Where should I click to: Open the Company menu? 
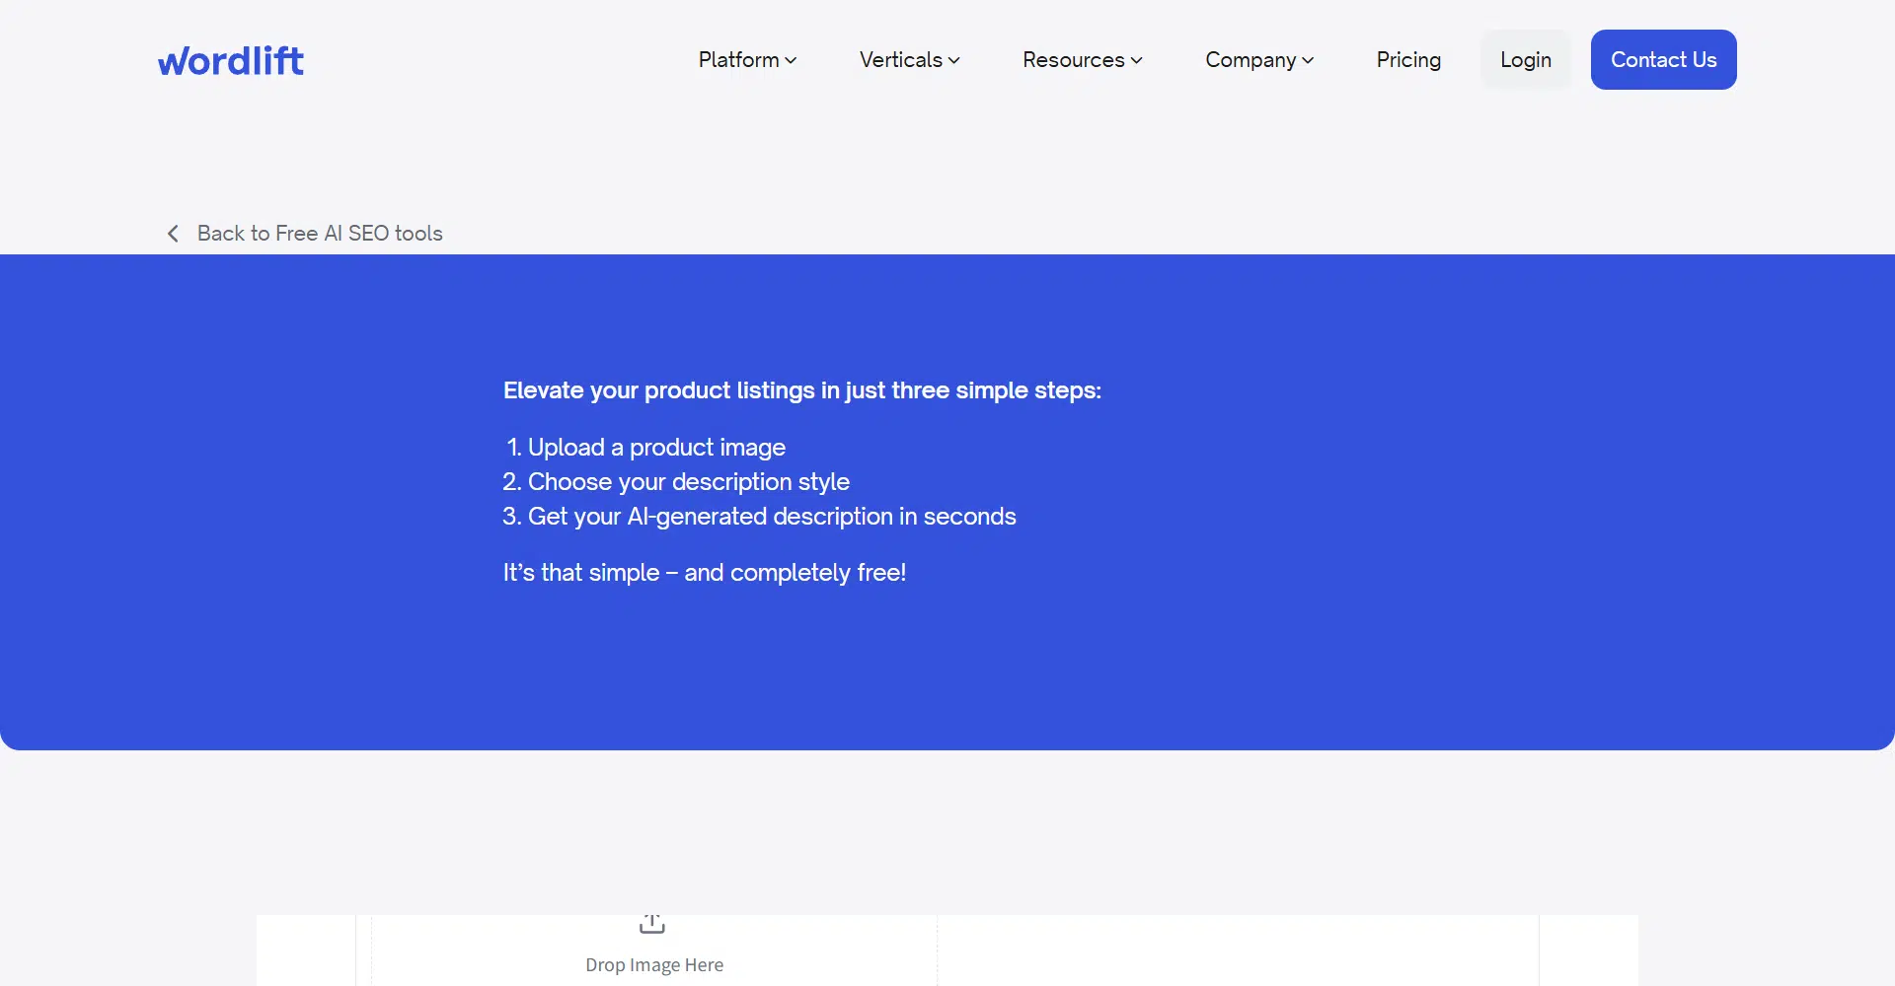click(x=1250, y=60)
